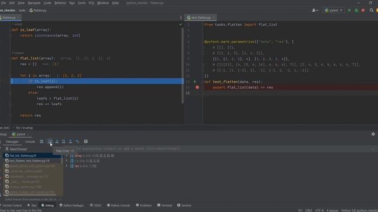
Task: Click the Show Execution Point icon
Action: [41, 141]
